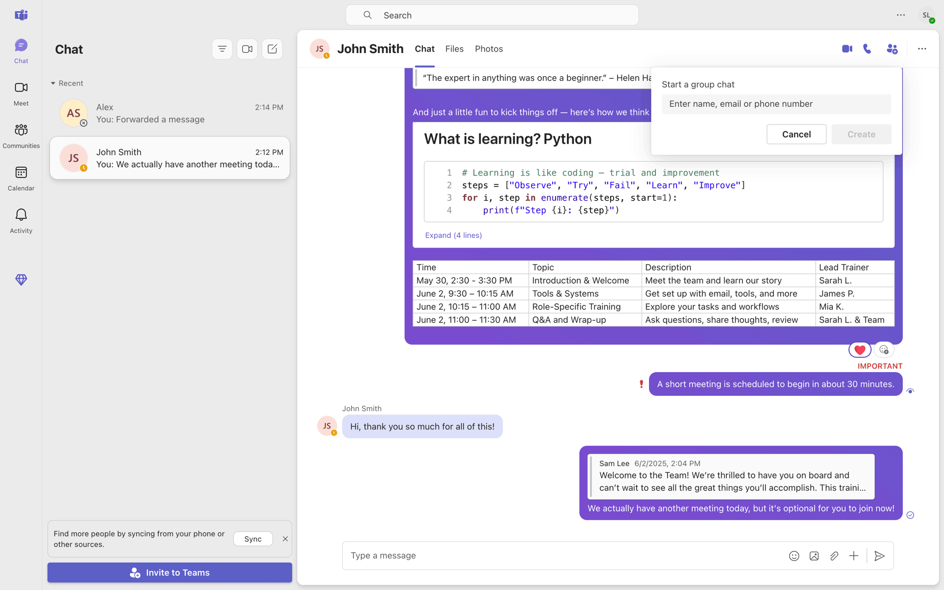Open the Microsoft Teams logo icon
The width and height of the screenshot is (944, 590).
21,15
